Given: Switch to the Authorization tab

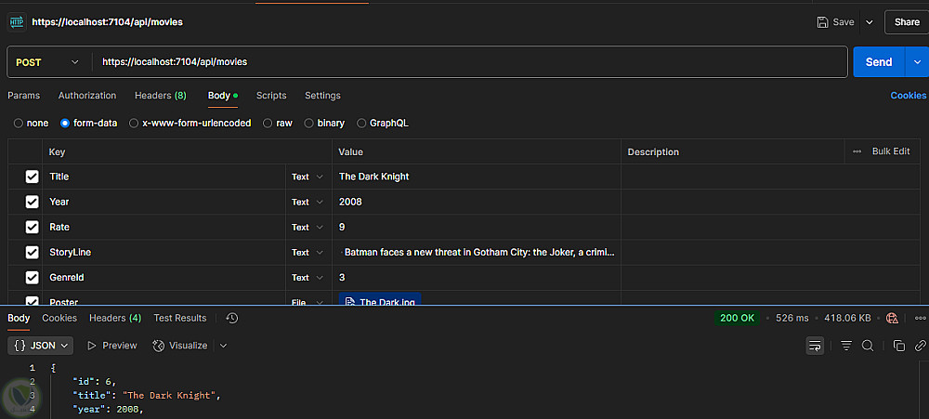Looking at the screenshot, I should (x=87, y=96).
